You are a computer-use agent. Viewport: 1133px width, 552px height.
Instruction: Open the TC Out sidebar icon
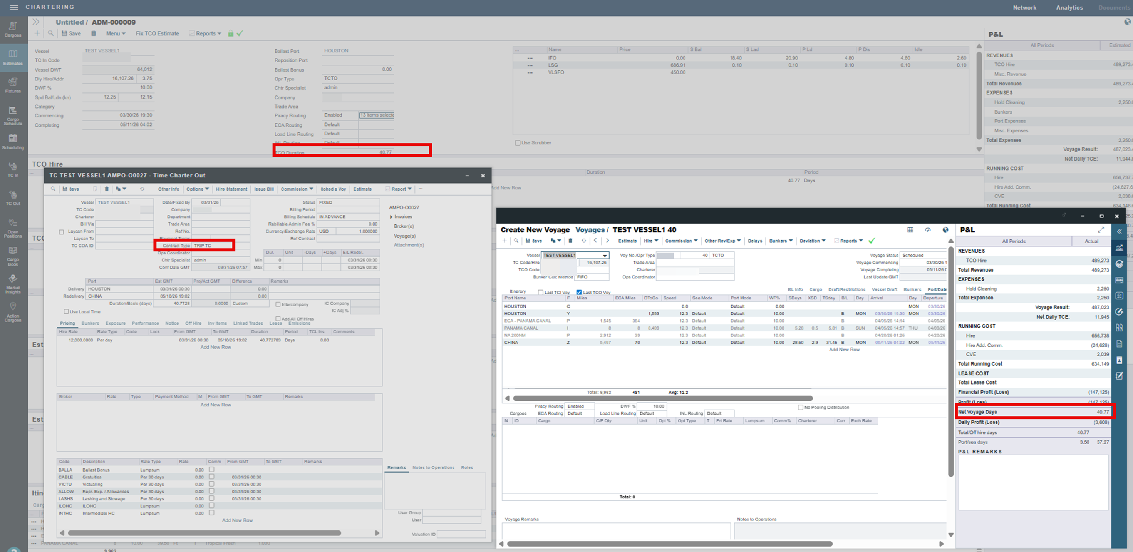(x=13, y=198)
